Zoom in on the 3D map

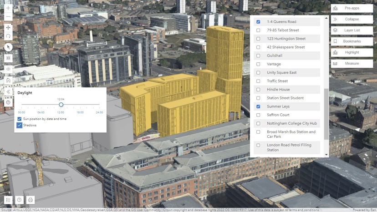[8, 8]
